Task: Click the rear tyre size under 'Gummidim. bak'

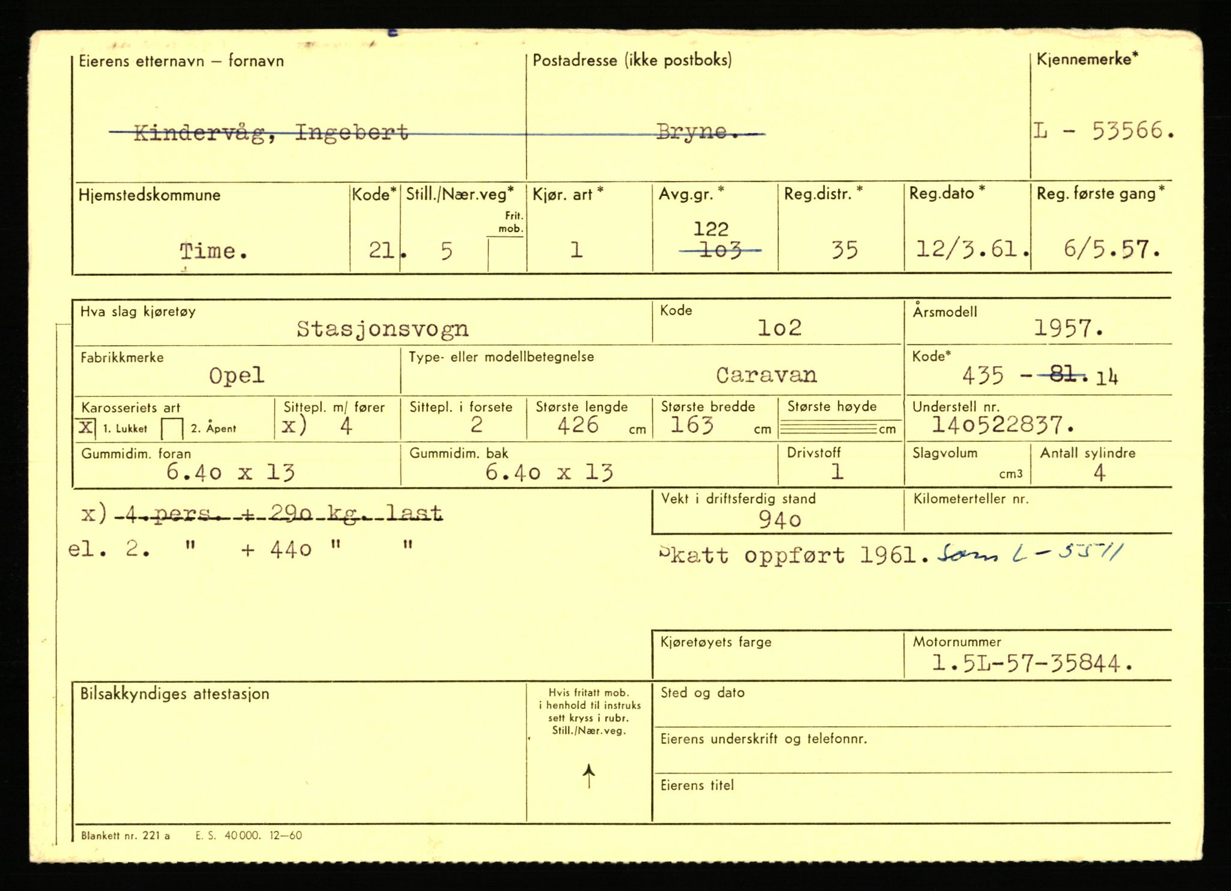Action: (x=549, y=473)
